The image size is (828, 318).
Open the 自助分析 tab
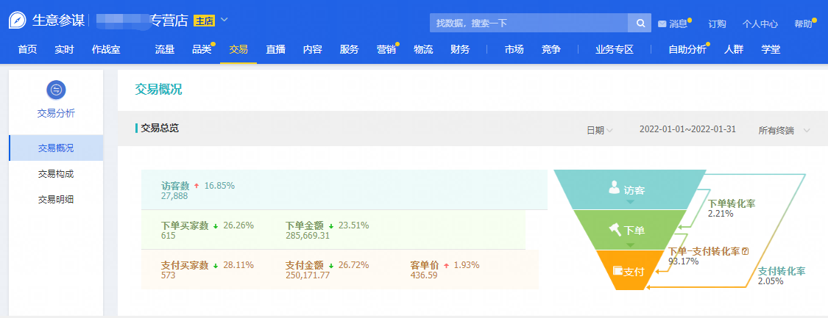[x=687, y=49]
